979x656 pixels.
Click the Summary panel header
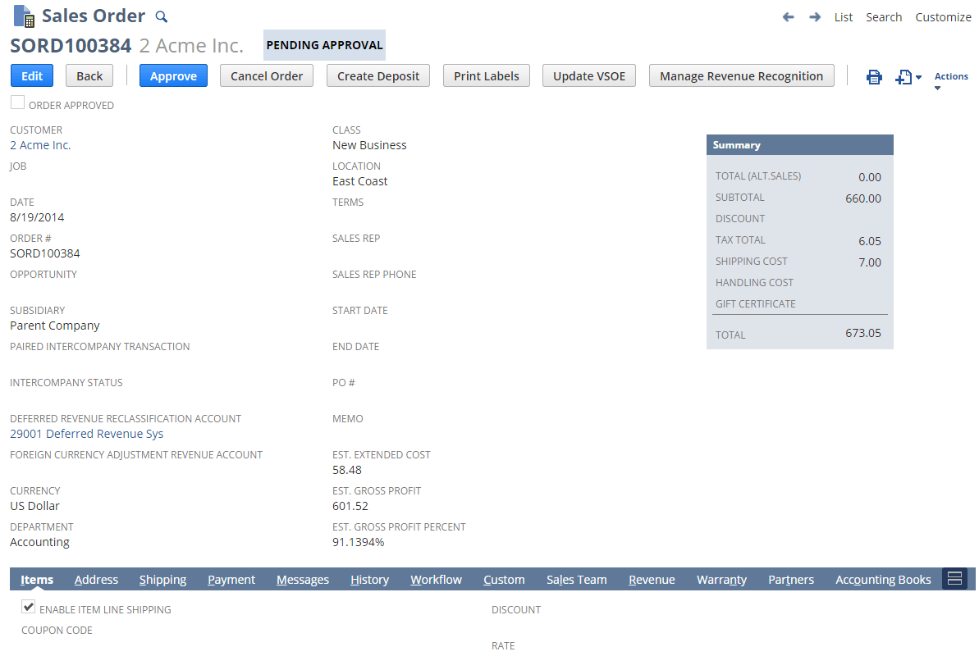click(x=799, y=145)
